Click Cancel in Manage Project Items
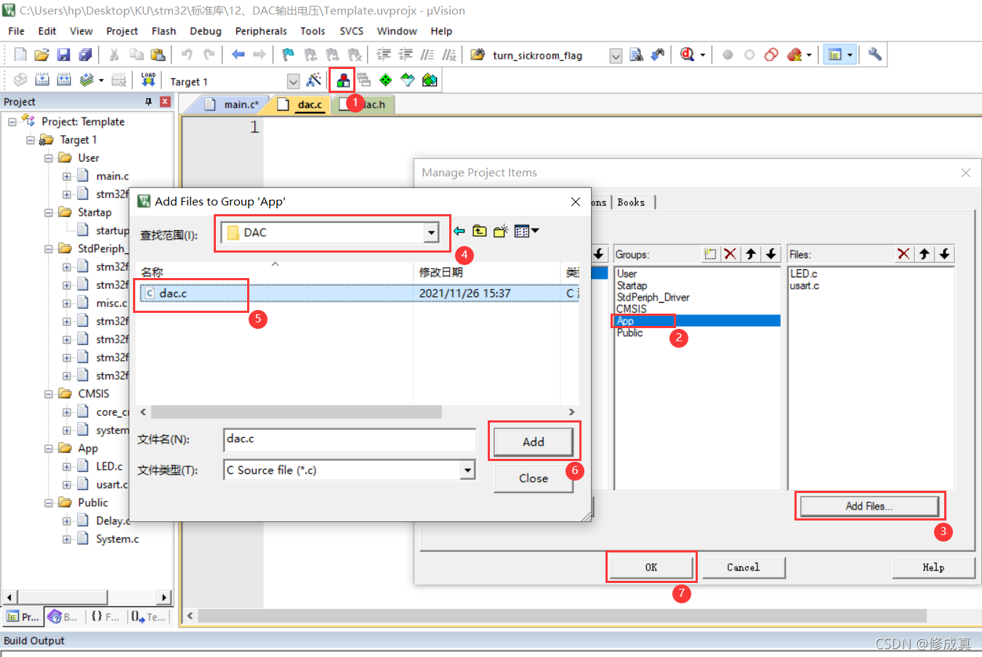Viewport: 982px width, 657px height. (743, 567)
